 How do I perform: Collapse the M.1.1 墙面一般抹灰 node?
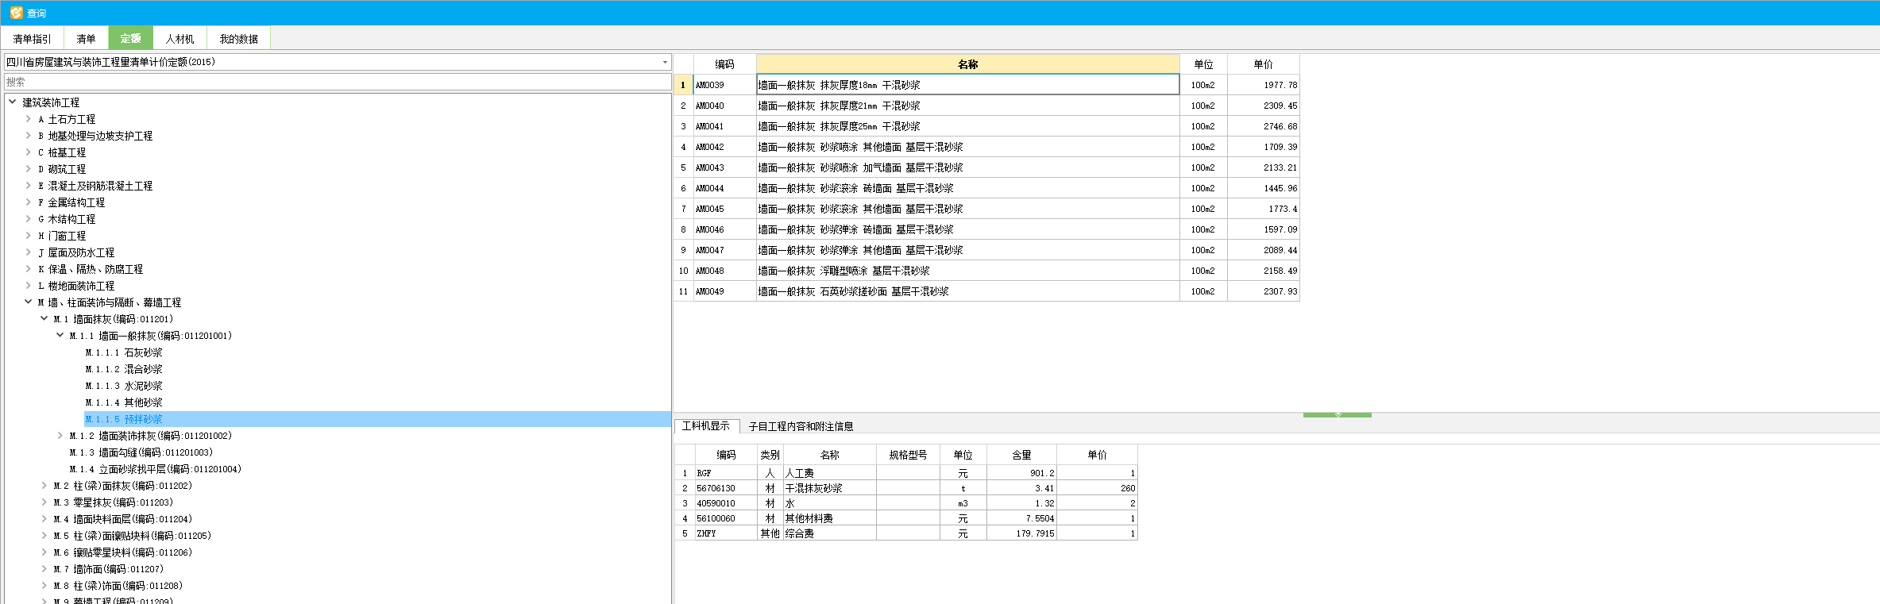pos(60,336)
